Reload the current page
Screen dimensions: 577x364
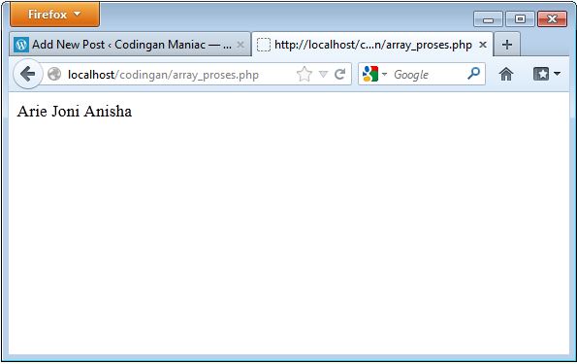pos(340,74)
